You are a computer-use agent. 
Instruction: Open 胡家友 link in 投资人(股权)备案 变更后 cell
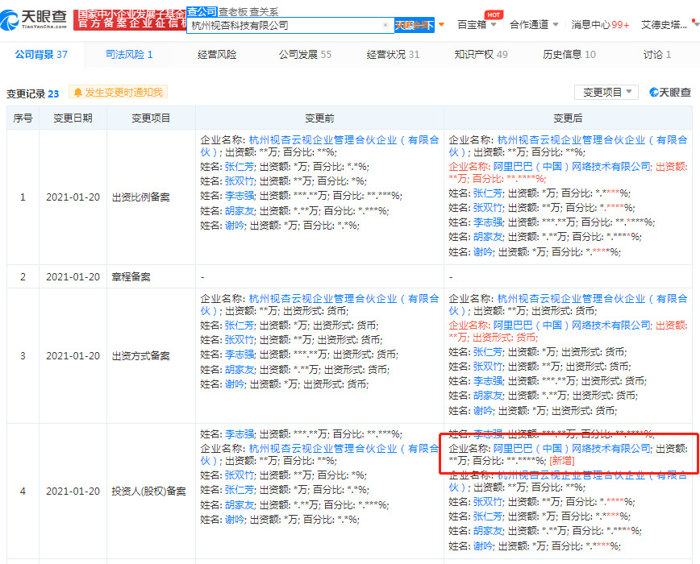coord(488,530)
